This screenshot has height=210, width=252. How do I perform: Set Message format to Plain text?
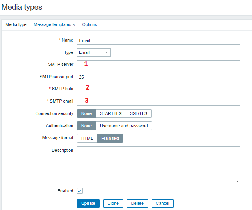[110, 138]
